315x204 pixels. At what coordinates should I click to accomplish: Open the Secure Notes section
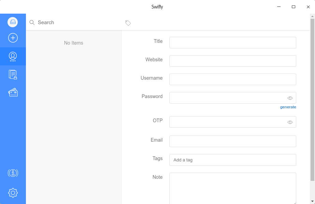point(13,75)
